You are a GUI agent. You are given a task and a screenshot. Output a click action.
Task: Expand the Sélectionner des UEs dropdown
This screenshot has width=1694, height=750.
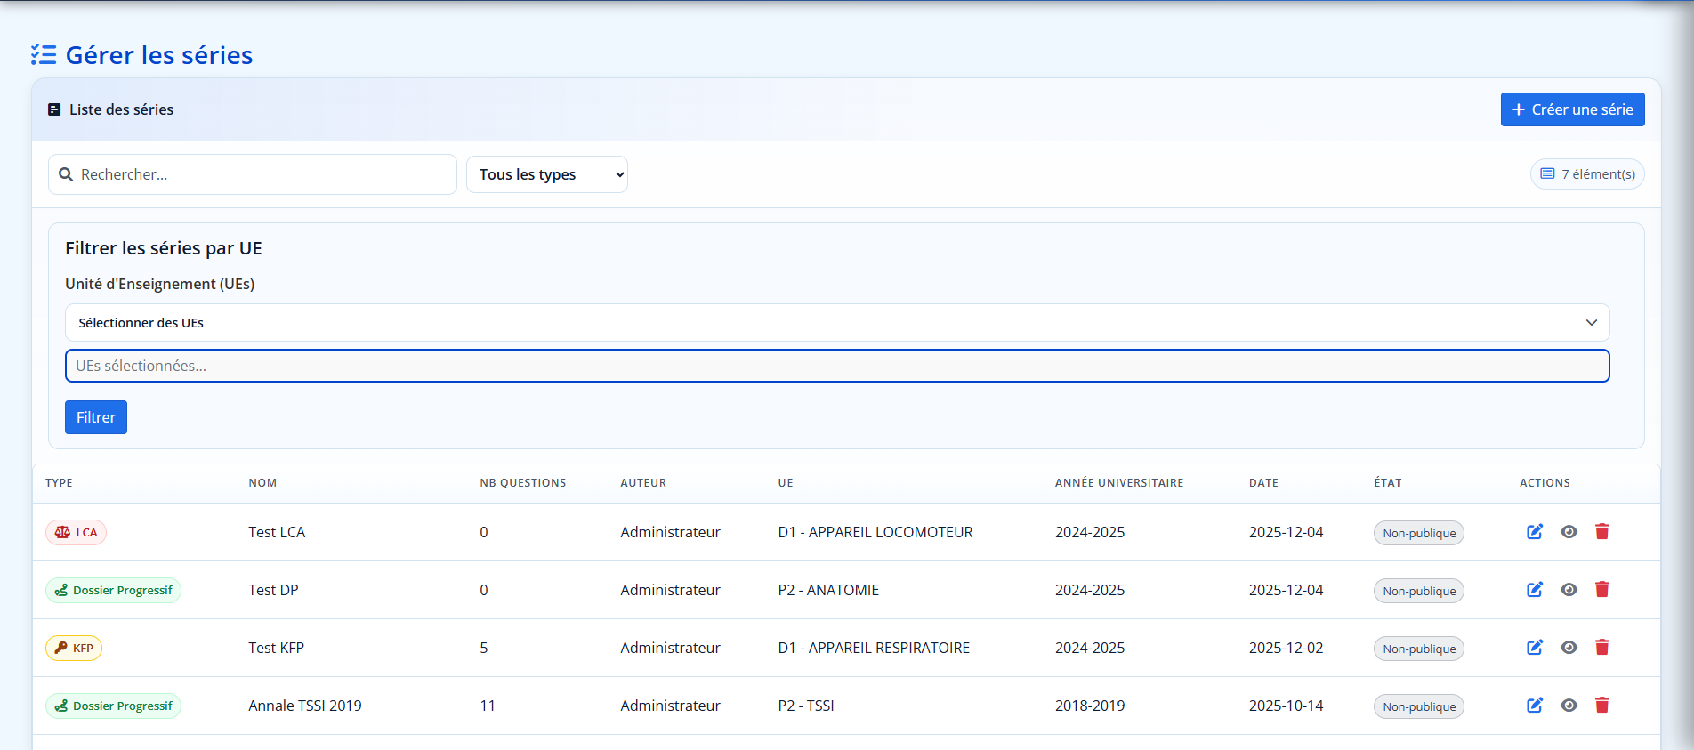[836, 323]
